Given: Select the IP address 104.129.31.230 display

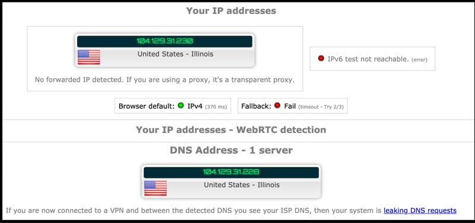Looking at the screenshot, I should click(x=164, y=42).
